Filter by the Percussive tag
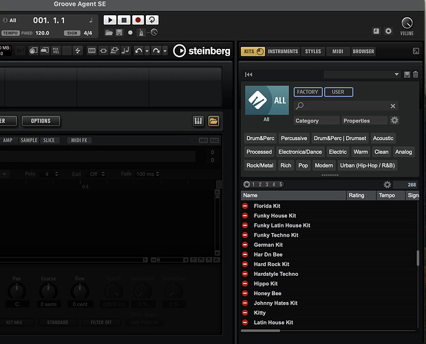 pyautogui.click(x=294, y=139)
